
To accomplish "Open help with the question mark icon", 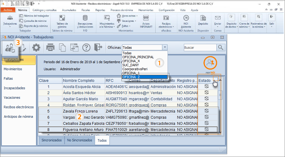I will tap(86, 47).
